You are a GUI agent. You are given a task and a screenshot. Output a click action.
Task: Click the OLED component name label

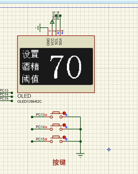point(24,96)
